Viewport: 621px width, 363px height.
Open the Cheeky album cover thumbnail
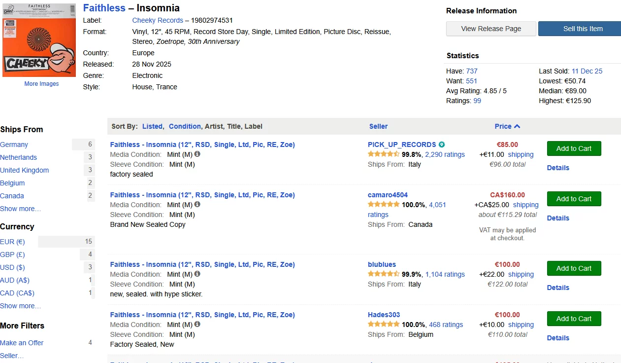[x=39, y=40]
